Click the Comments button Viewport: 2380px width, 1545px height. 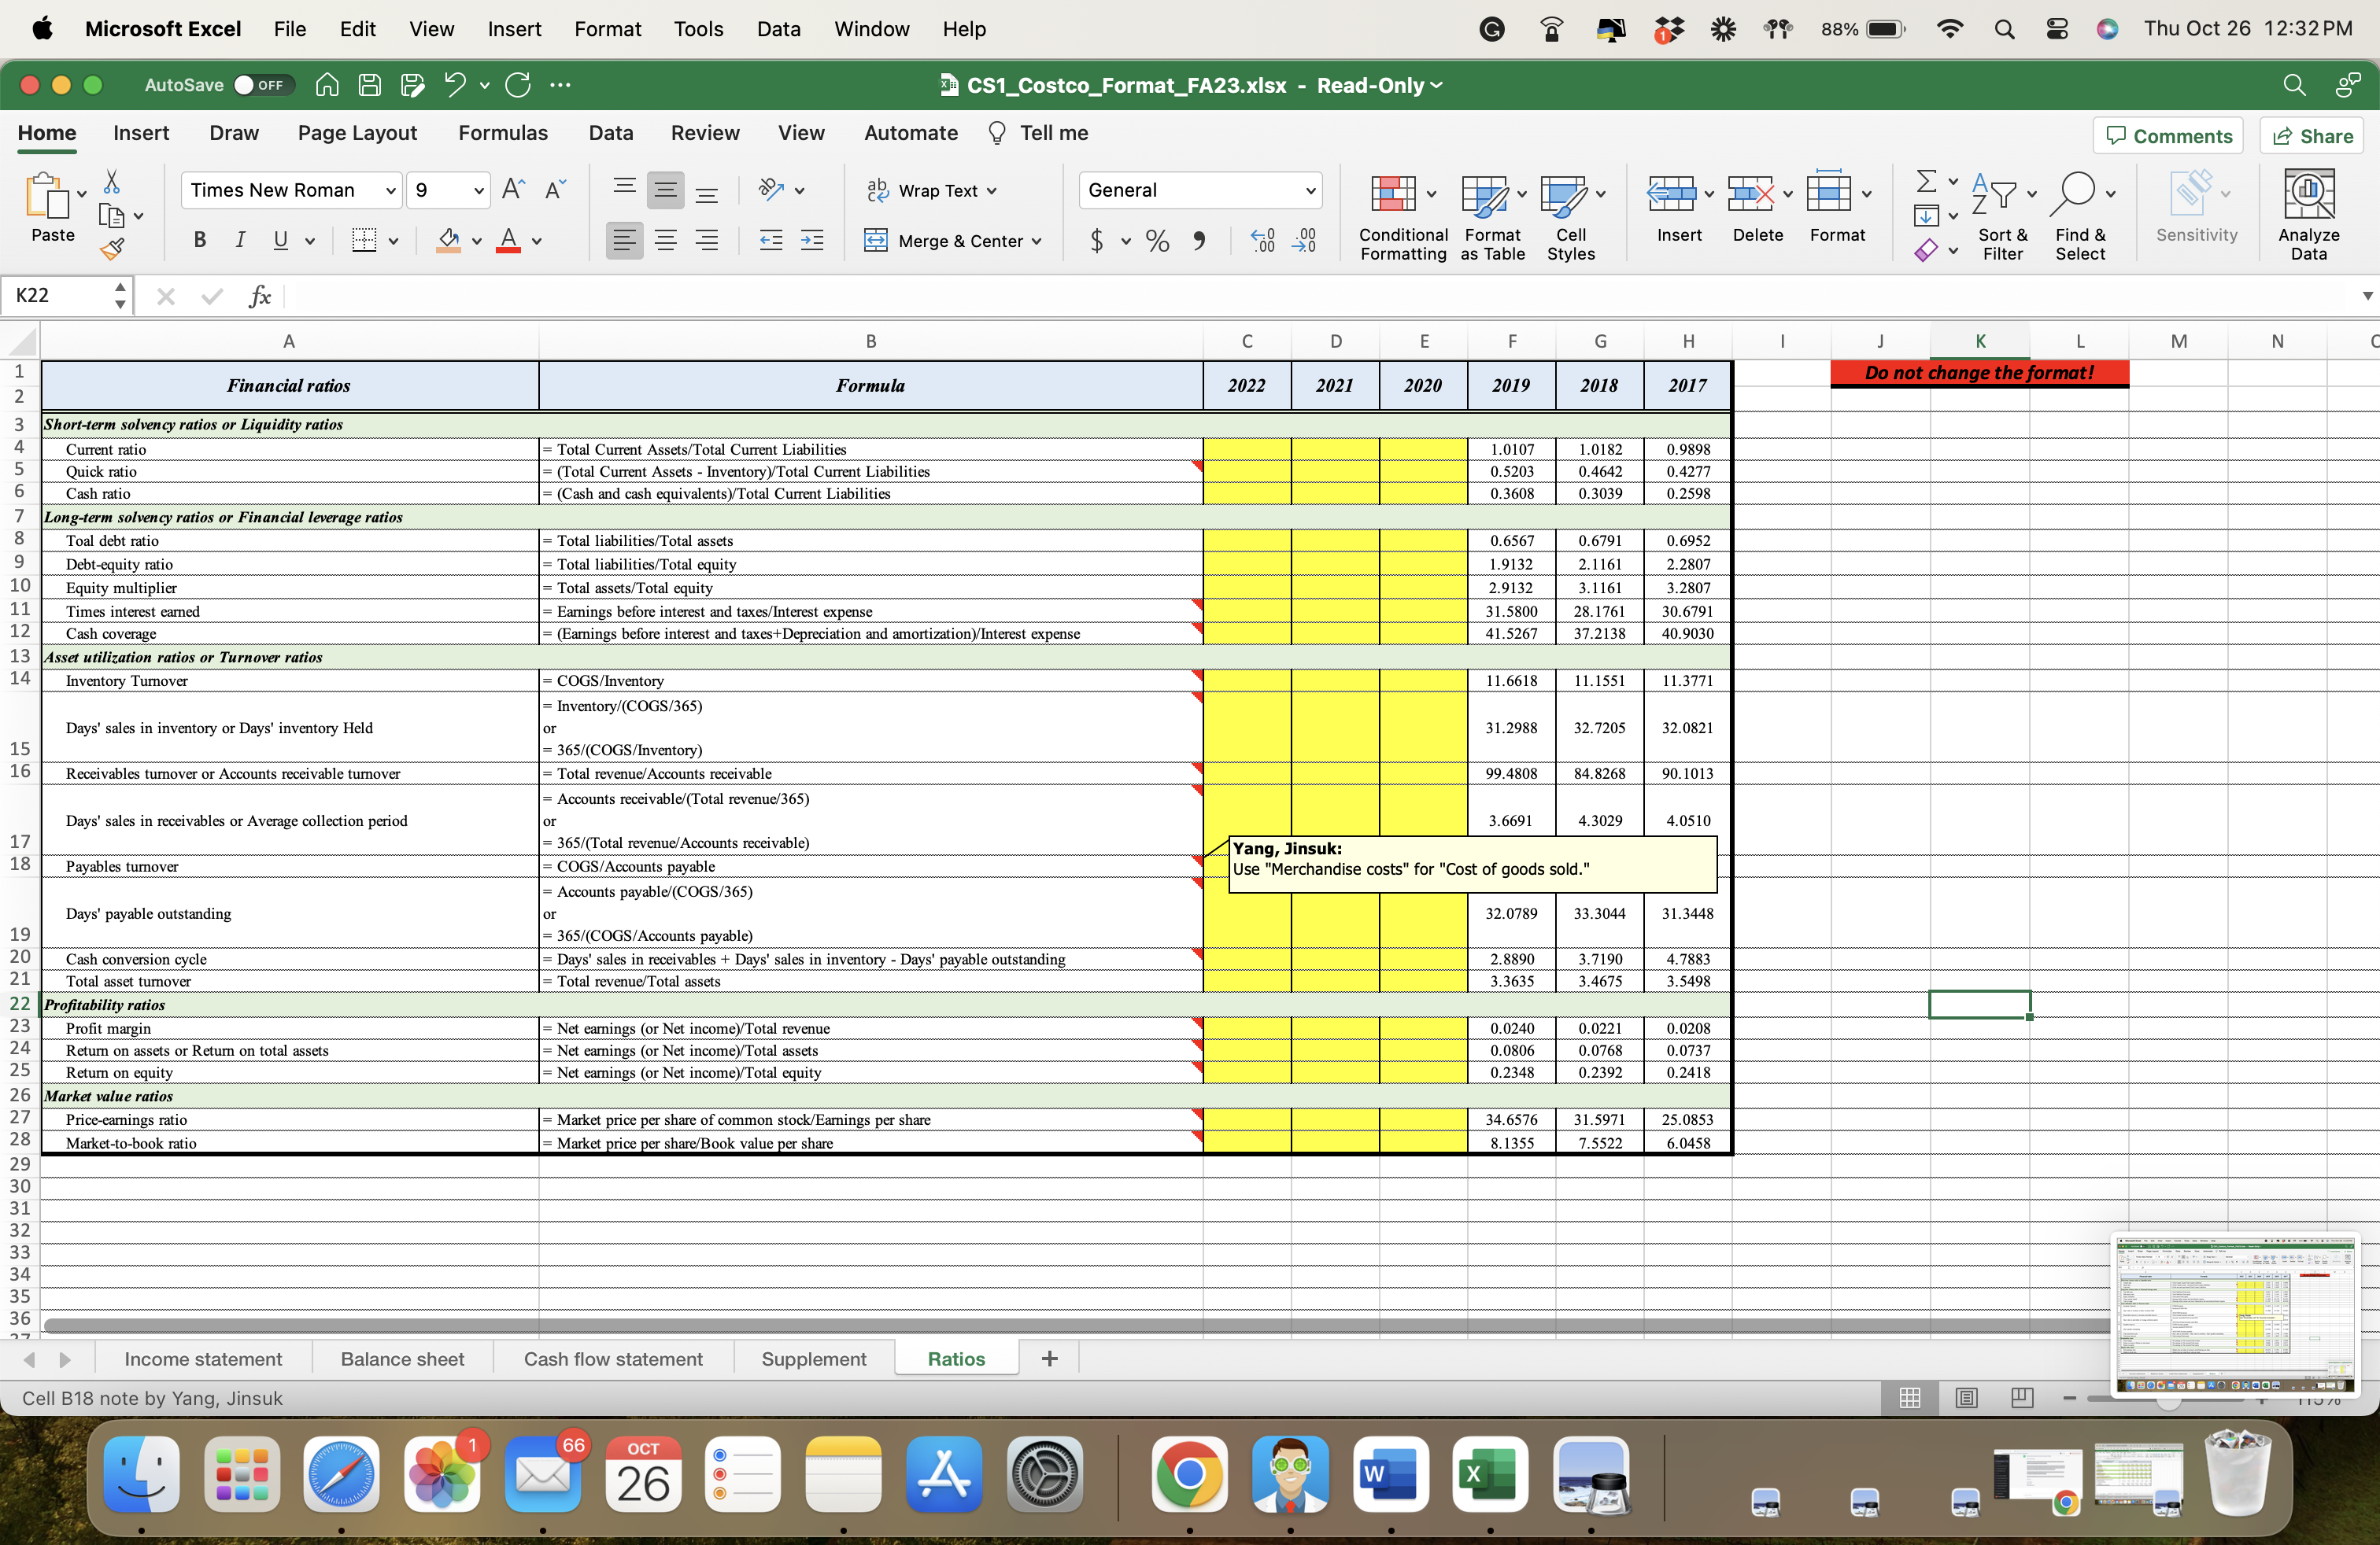tap(2168, 136)
